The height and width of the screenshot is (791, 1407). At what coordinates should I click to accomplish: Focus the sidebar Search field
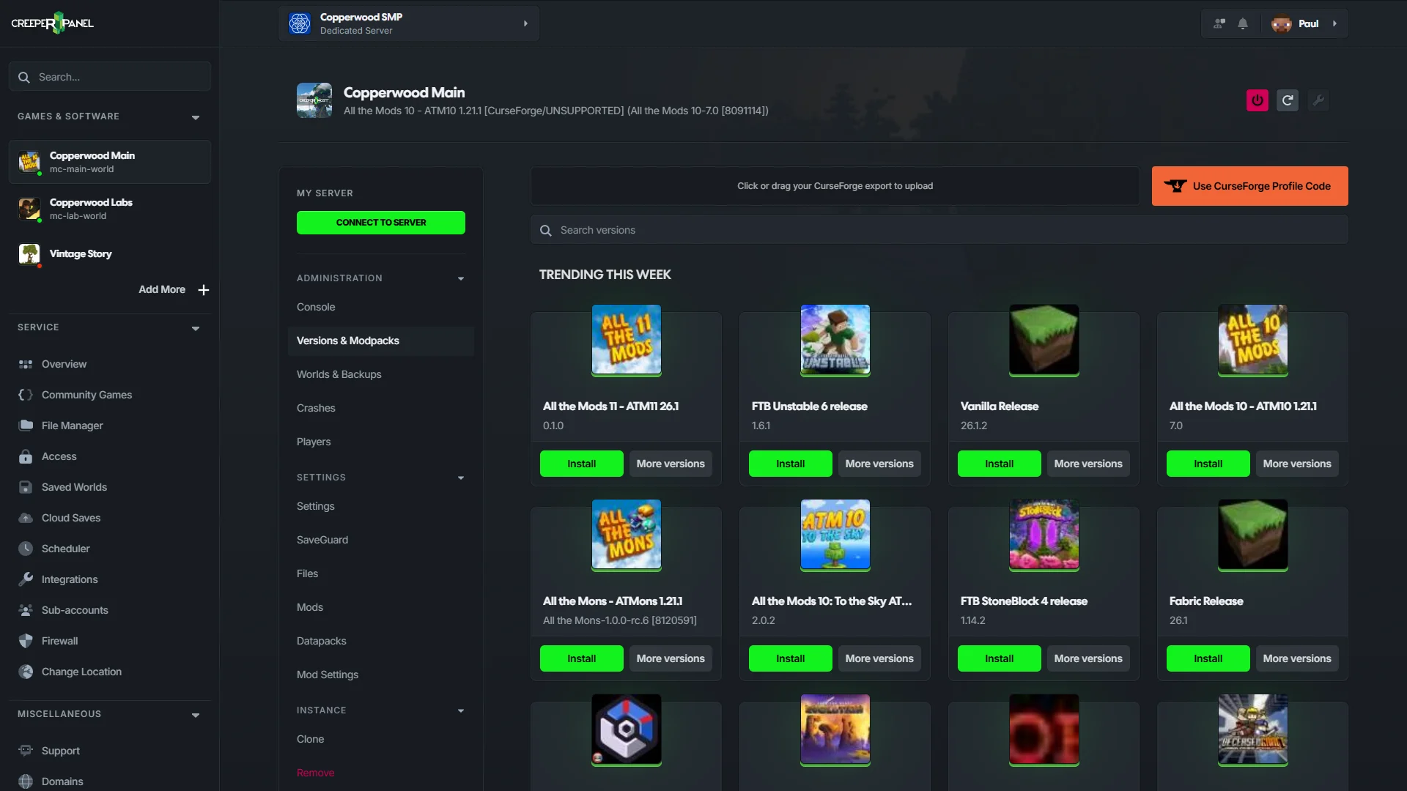[x=110, y=77]
